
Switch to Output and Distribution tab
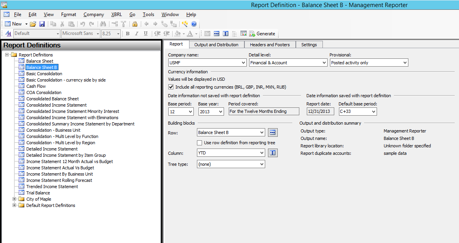coord(216,45)
